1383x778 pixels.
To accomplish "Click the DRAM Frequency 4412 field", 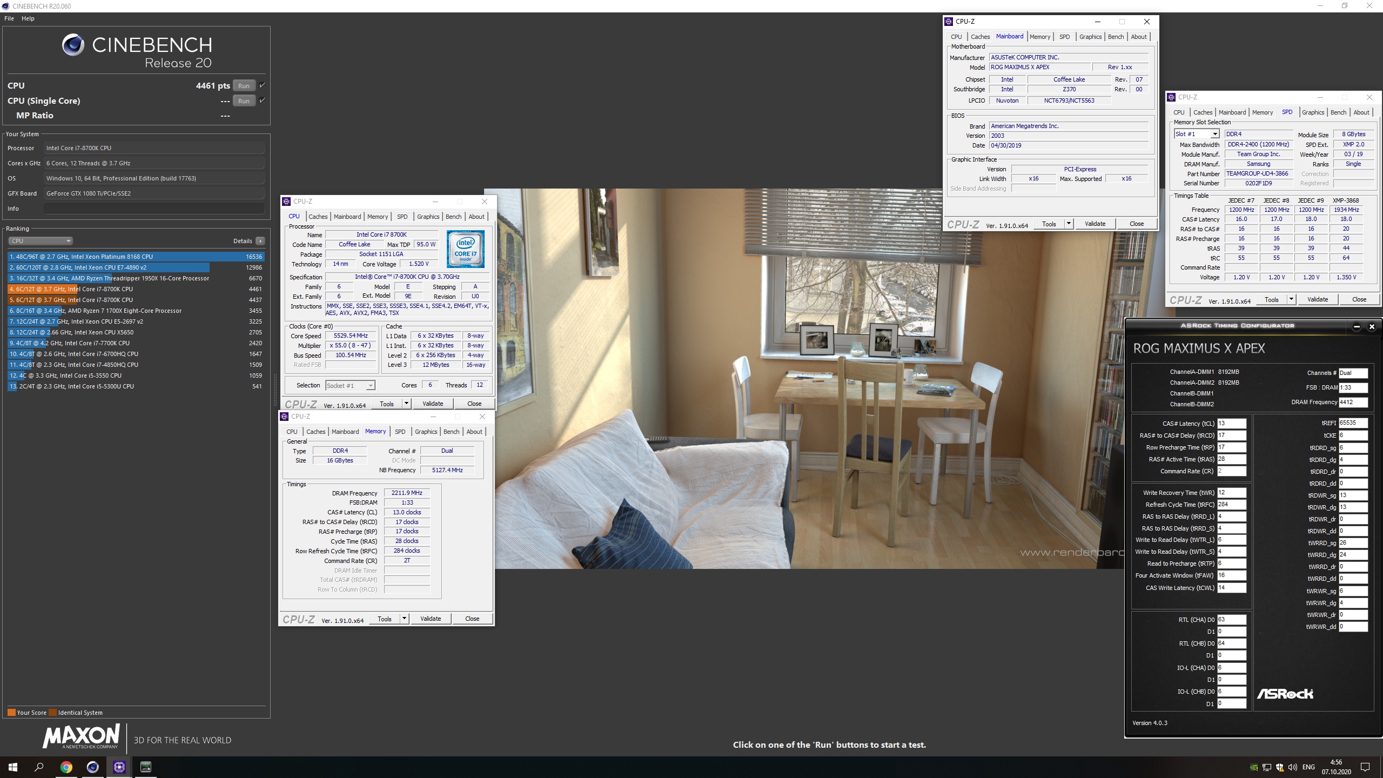I will point(1353,402).
